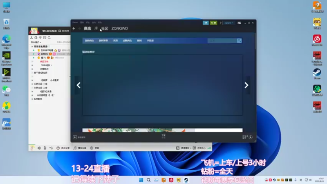Image resolution: width=327 pixels, height=184 pixels.
Task: Click the channel avatar in voice chat window
Action: point(34,31)
